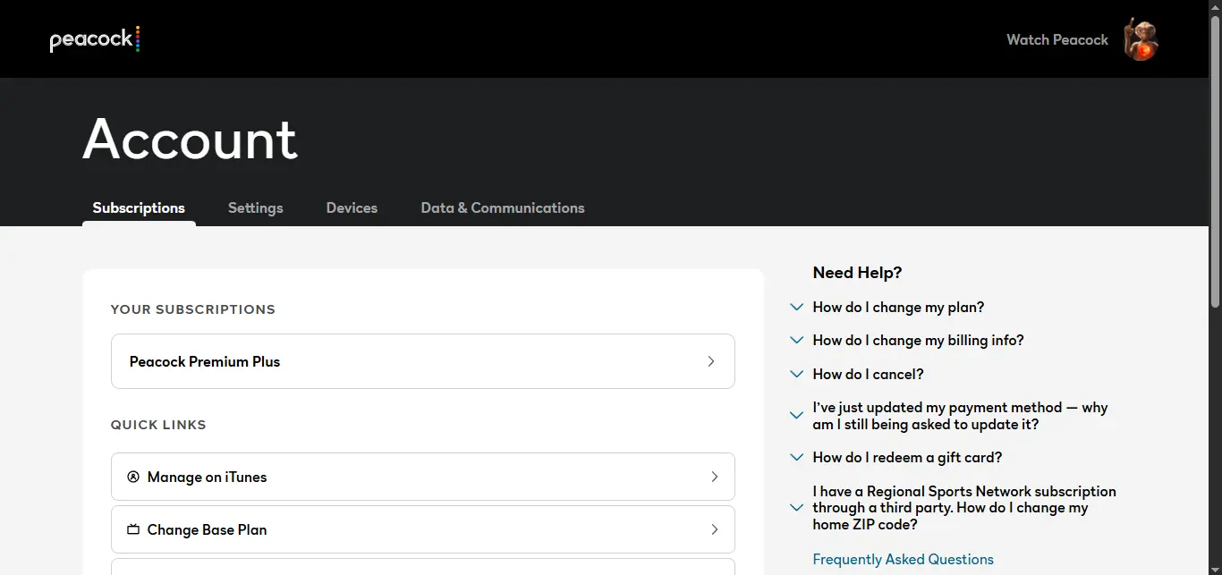Expand 'How do I change my billing info?'

918,340
